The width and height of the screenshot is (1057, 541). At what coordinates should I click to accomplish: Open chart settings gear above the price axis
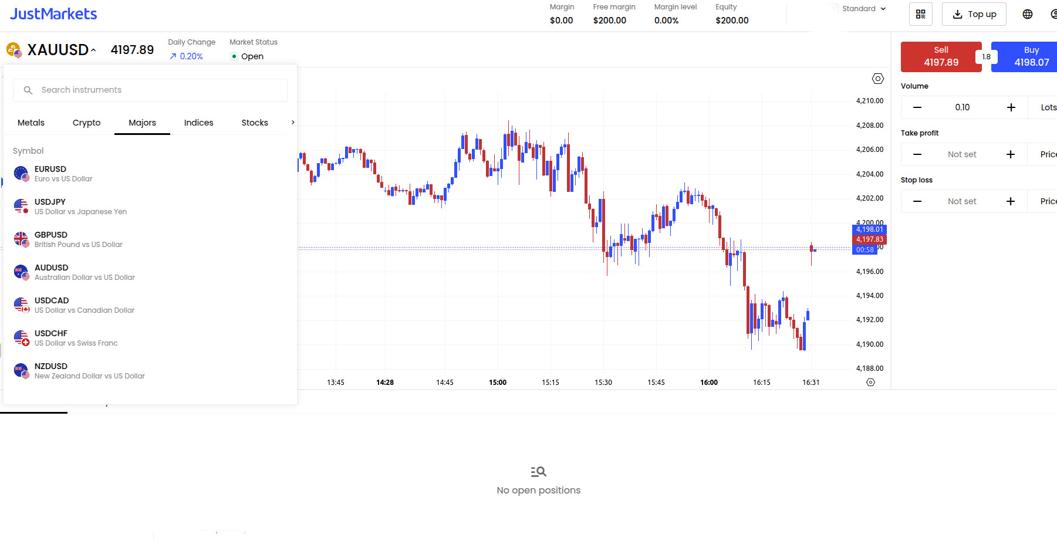tap(877, 78)
